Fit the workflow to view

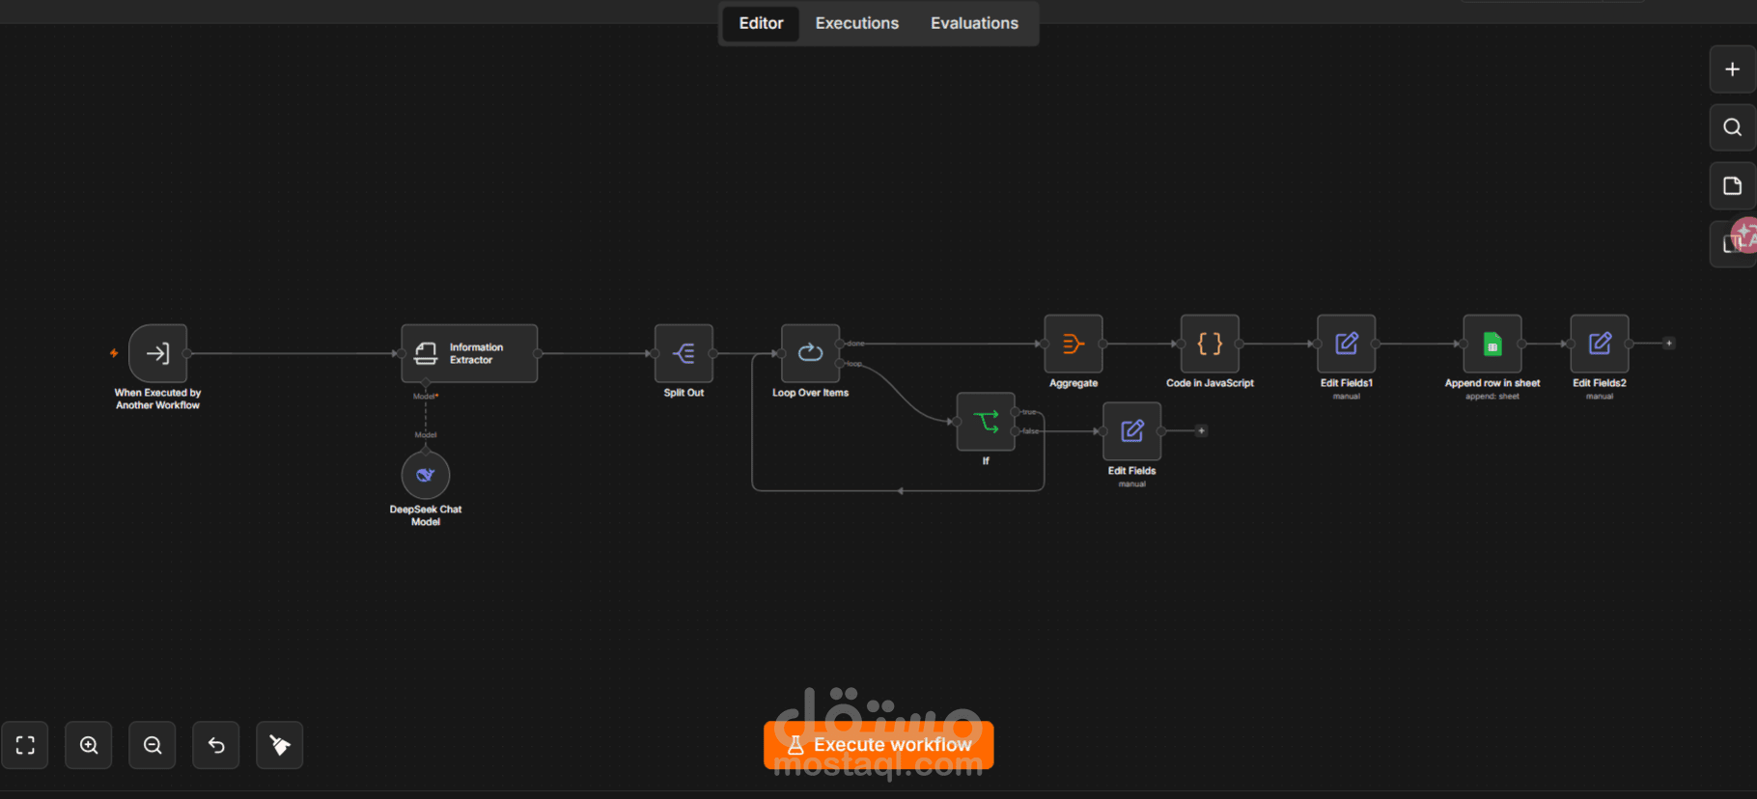pos(25,745)
